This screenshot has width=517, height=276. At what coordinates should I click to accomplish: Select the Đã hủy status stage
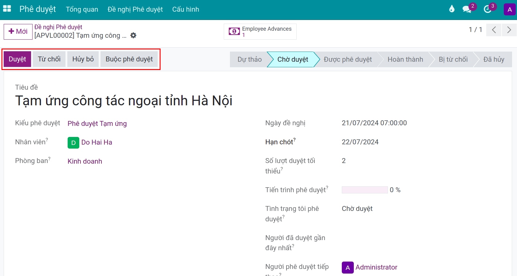494,60
